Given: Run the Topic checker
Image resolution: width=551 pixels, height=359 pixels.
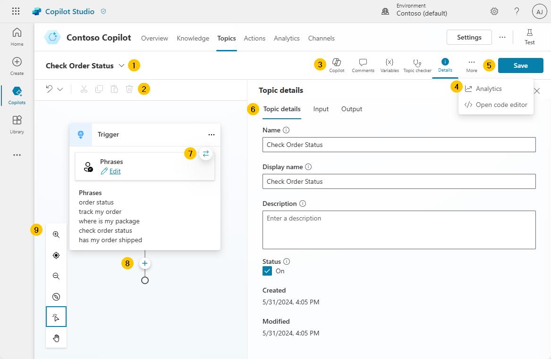Looking at the screenshot, I should (417, 65).
